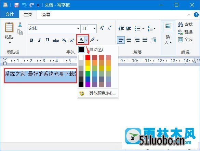Viewport: 200px width, 151px height.
Task: Switch to the 查看 tab
Action: 46,15
